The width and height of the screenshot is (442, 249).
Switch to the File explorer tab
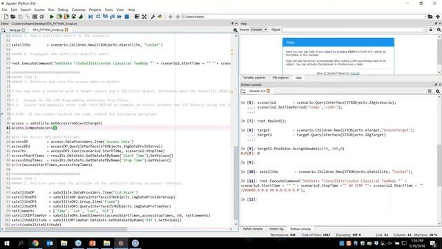pyautogui.click(x=280, y=77)
